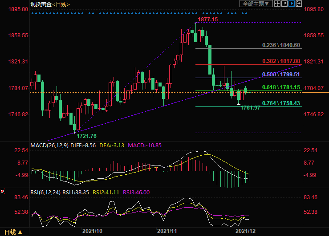The width and height of the screenshot is (329, 236).
Task: Select the RSI(6,12,24) indicator label
Action: (46, 192)
